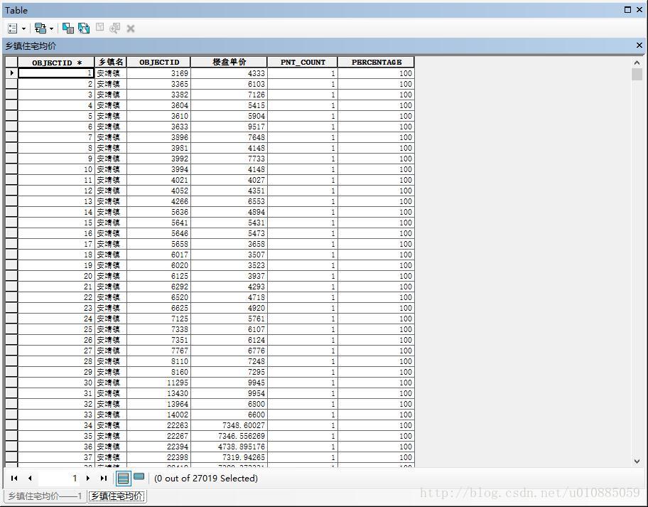This screenshot has width=648, height=507.
Task: Open the Related Tables icon
Action: tap(40, 28)
